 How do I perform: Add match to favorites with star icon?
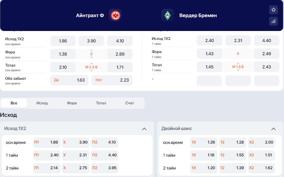273,10
